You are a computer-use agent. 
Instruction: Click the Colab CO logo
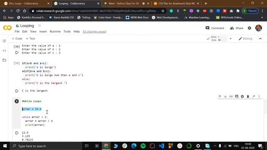(x=8, y=27)
